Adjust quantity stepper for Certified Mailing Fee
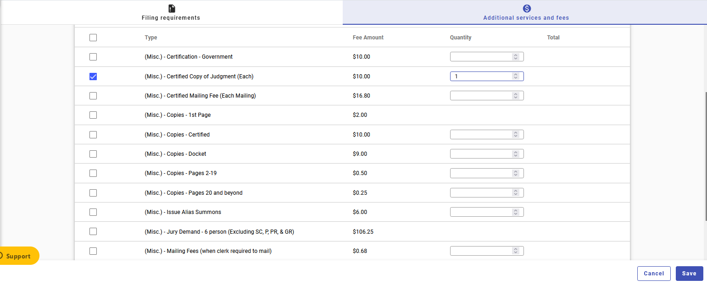Screen dimensions: 707x285 [516, 96]
